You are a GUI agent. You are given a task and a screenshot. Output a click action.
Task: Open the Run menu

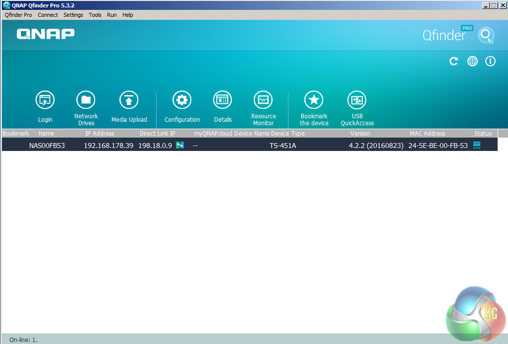112,15
